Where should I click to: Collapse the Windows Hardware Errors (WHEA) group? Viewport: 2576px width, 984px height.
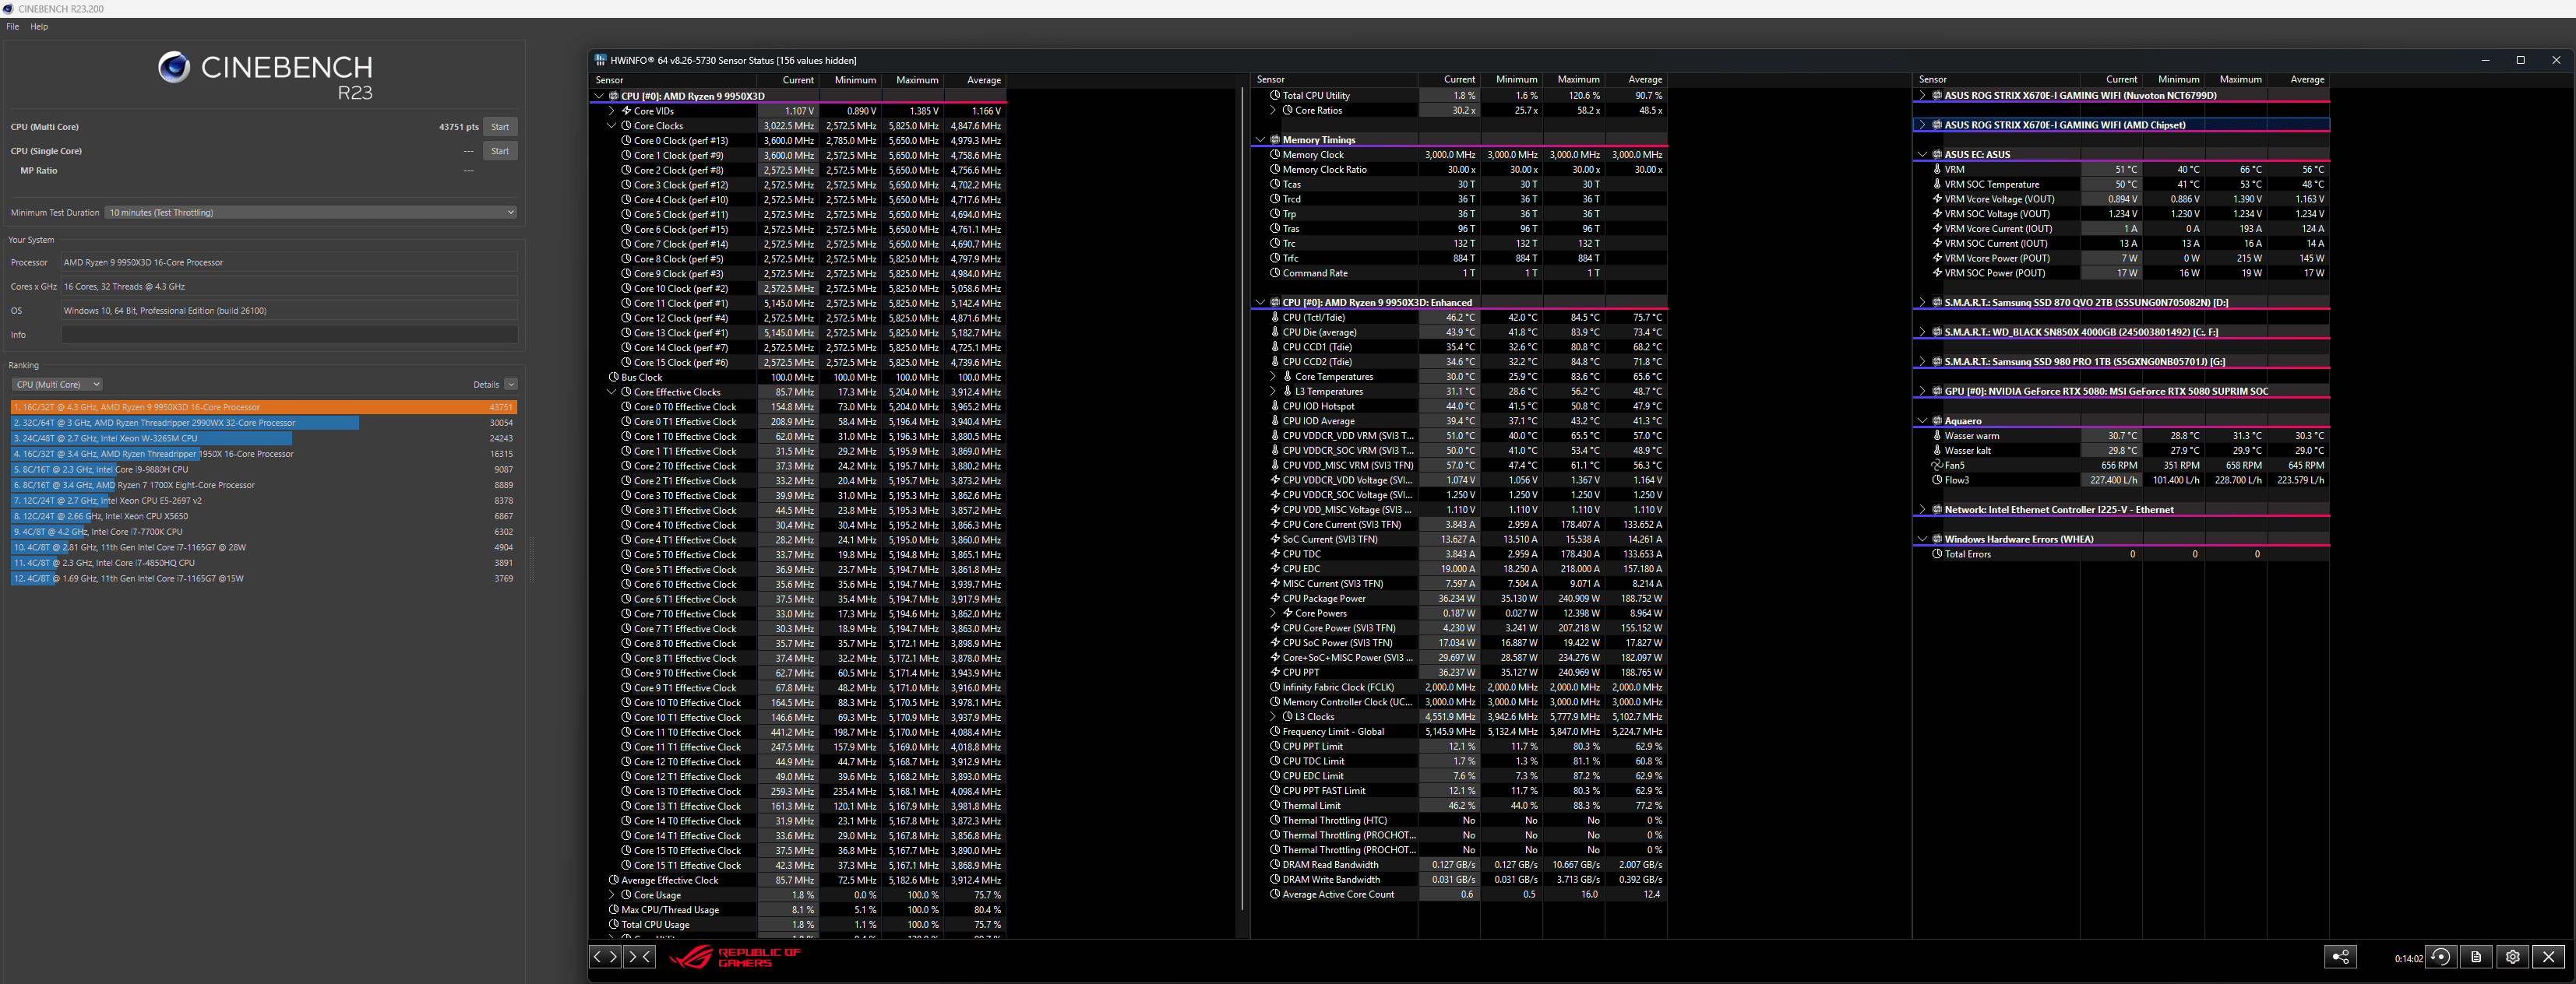click(x=1922, y=539)
